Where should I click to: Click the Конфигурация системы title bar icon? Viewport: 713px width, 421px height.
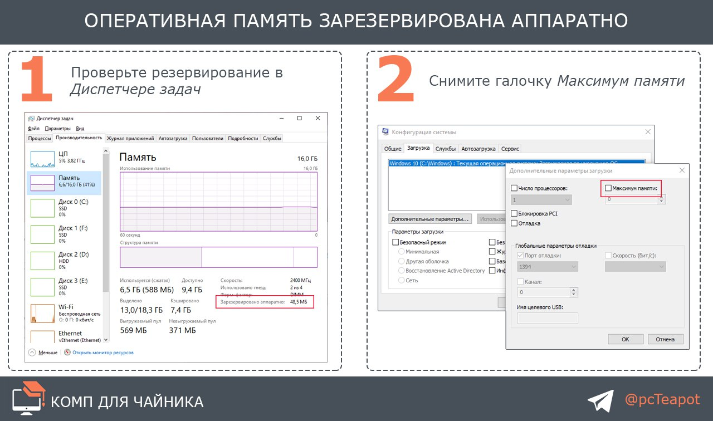click(385, 132)
